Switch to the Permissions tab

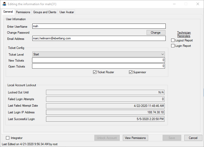coord(23,12)
